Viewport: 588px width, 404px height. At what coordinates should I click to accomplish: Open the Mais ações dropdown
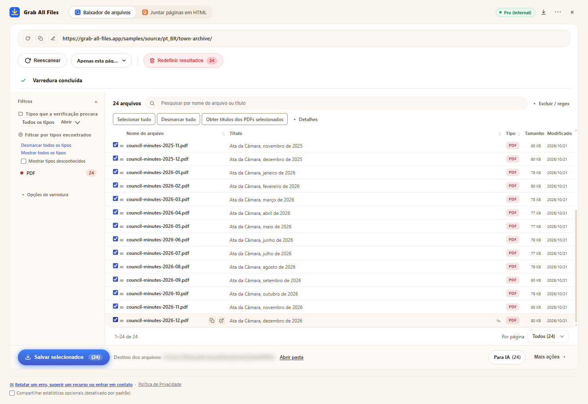550,357
